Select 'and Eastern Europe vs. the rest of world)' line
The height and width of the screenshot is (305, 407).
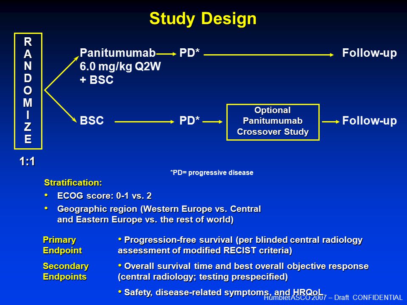coord(145,220)
